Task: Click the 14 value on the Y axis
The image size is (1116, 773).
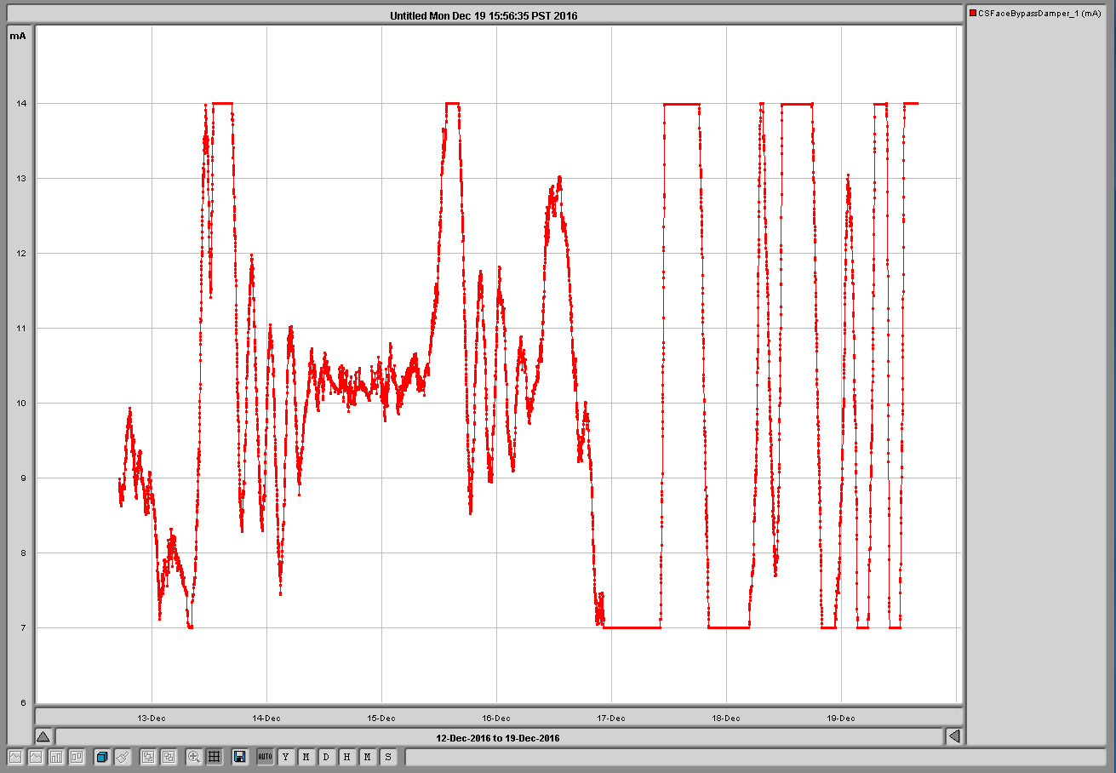Action: tap(20, 104)
